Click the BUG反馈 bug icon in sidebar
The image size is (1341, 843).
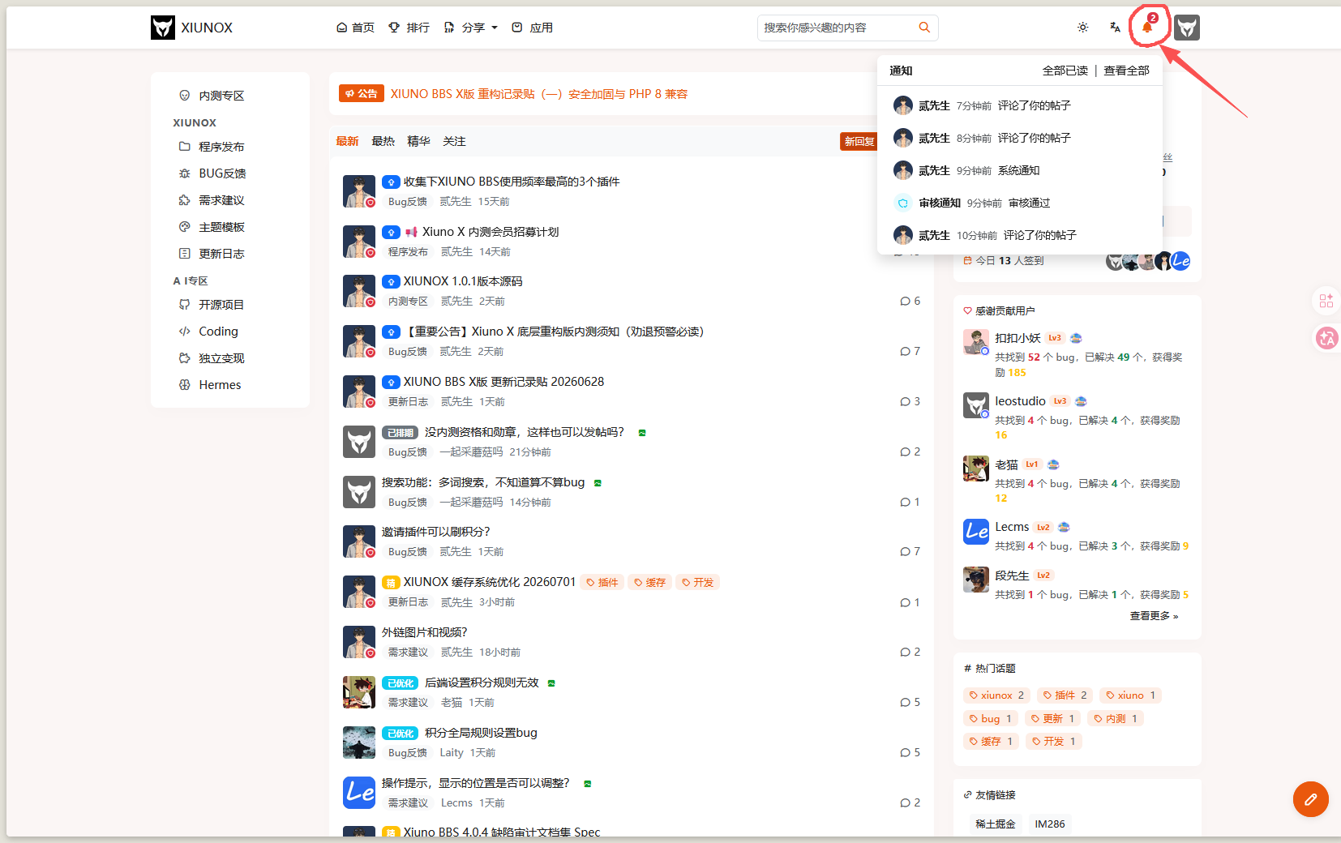pyautogui.click(x=184, y=173)
